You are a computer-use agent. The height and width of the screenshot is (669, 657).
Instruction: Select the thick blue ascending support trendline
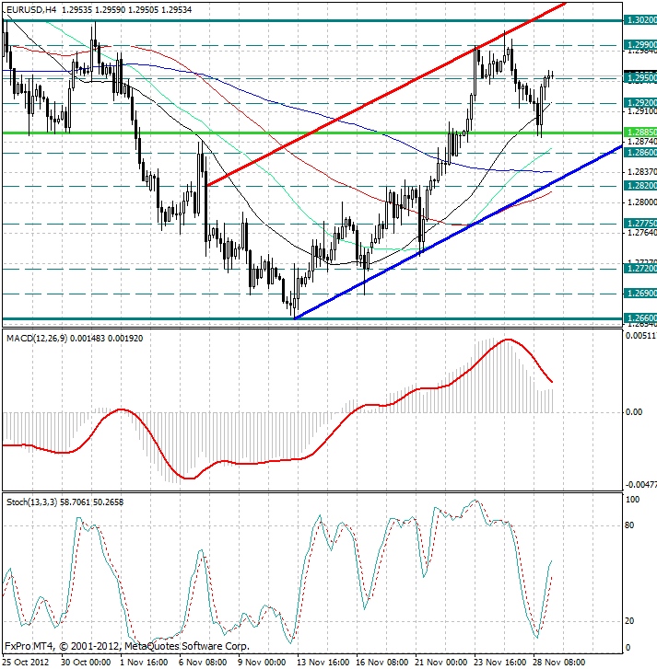458,233
